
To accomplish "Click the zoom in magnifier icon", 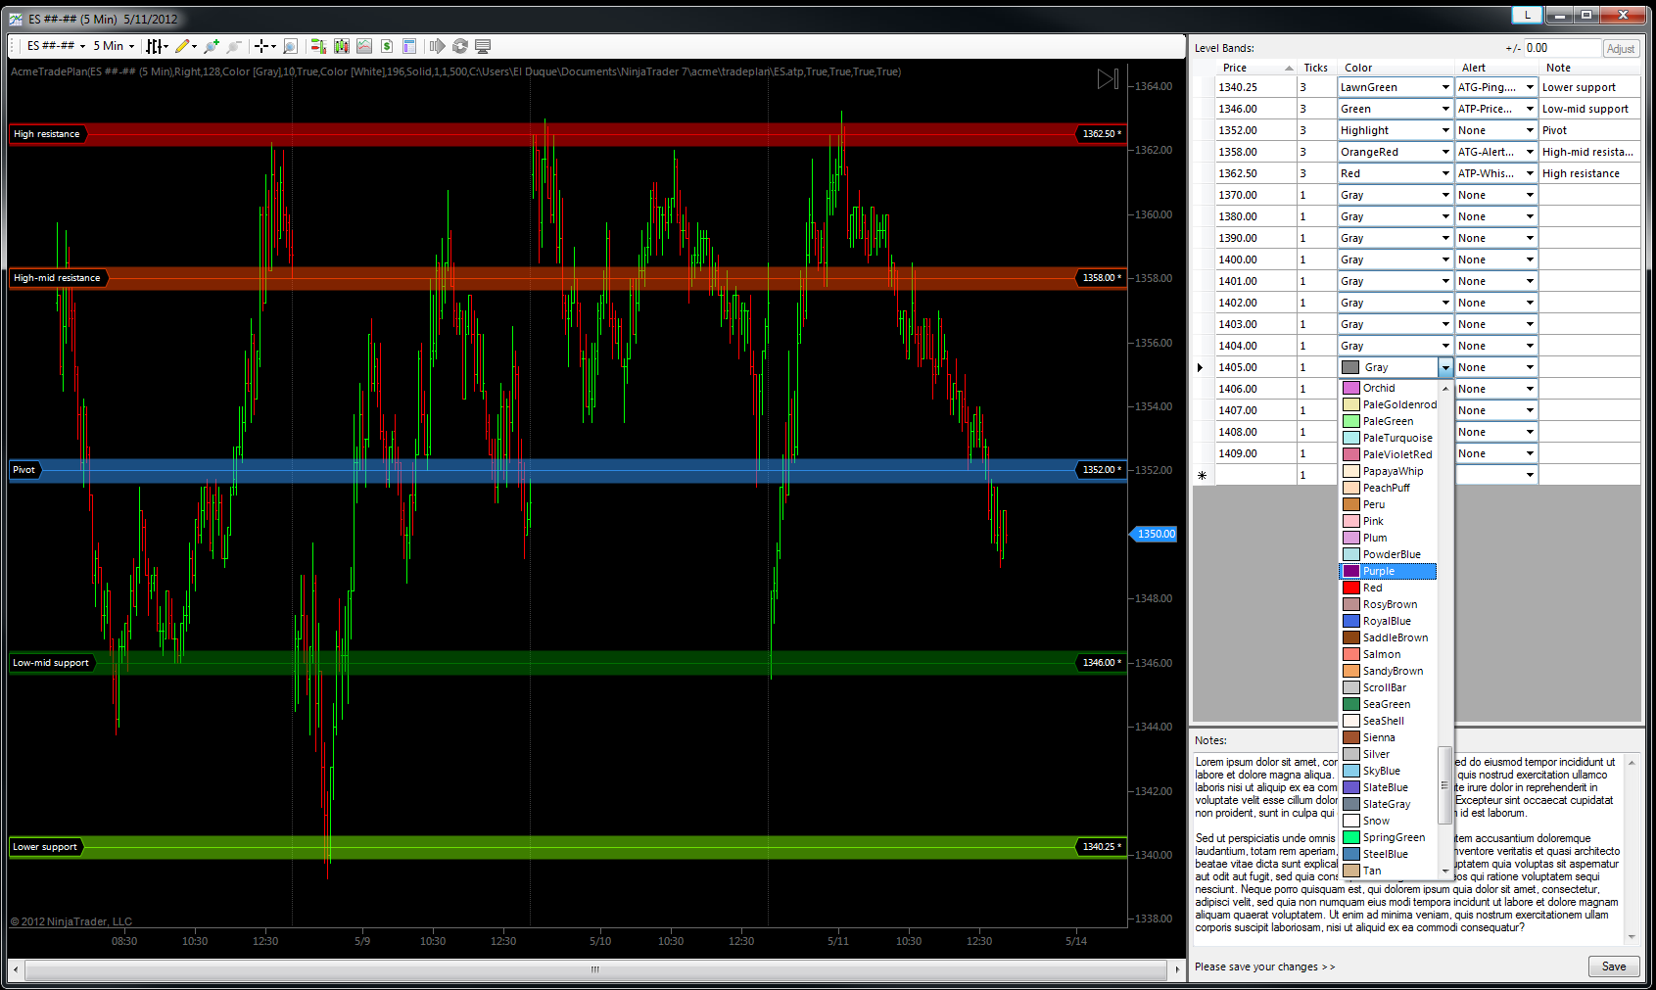I will click(x=211, y=46).
